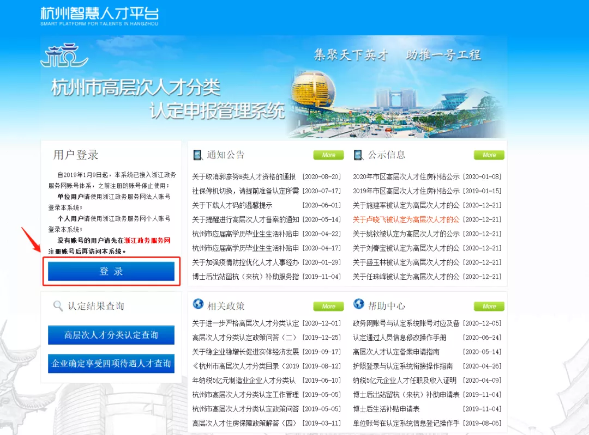
Task: Open help 高层次人才认定备案申请指南
Action: click(x=396, y=352)
